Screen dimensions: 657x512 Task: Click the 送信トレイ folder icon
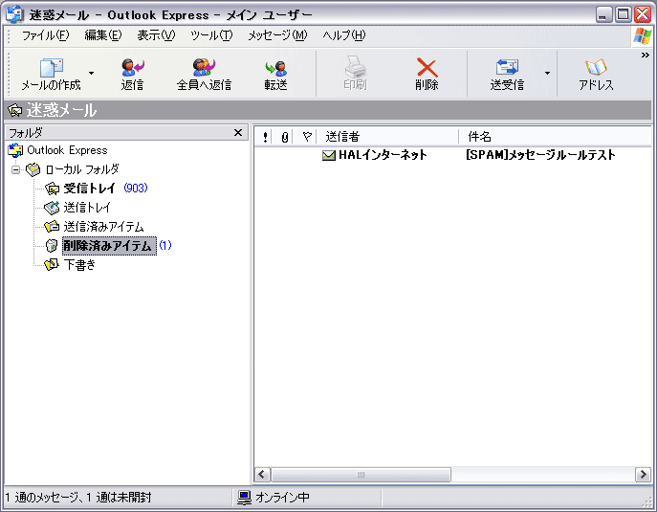click(x=52, y=208)
